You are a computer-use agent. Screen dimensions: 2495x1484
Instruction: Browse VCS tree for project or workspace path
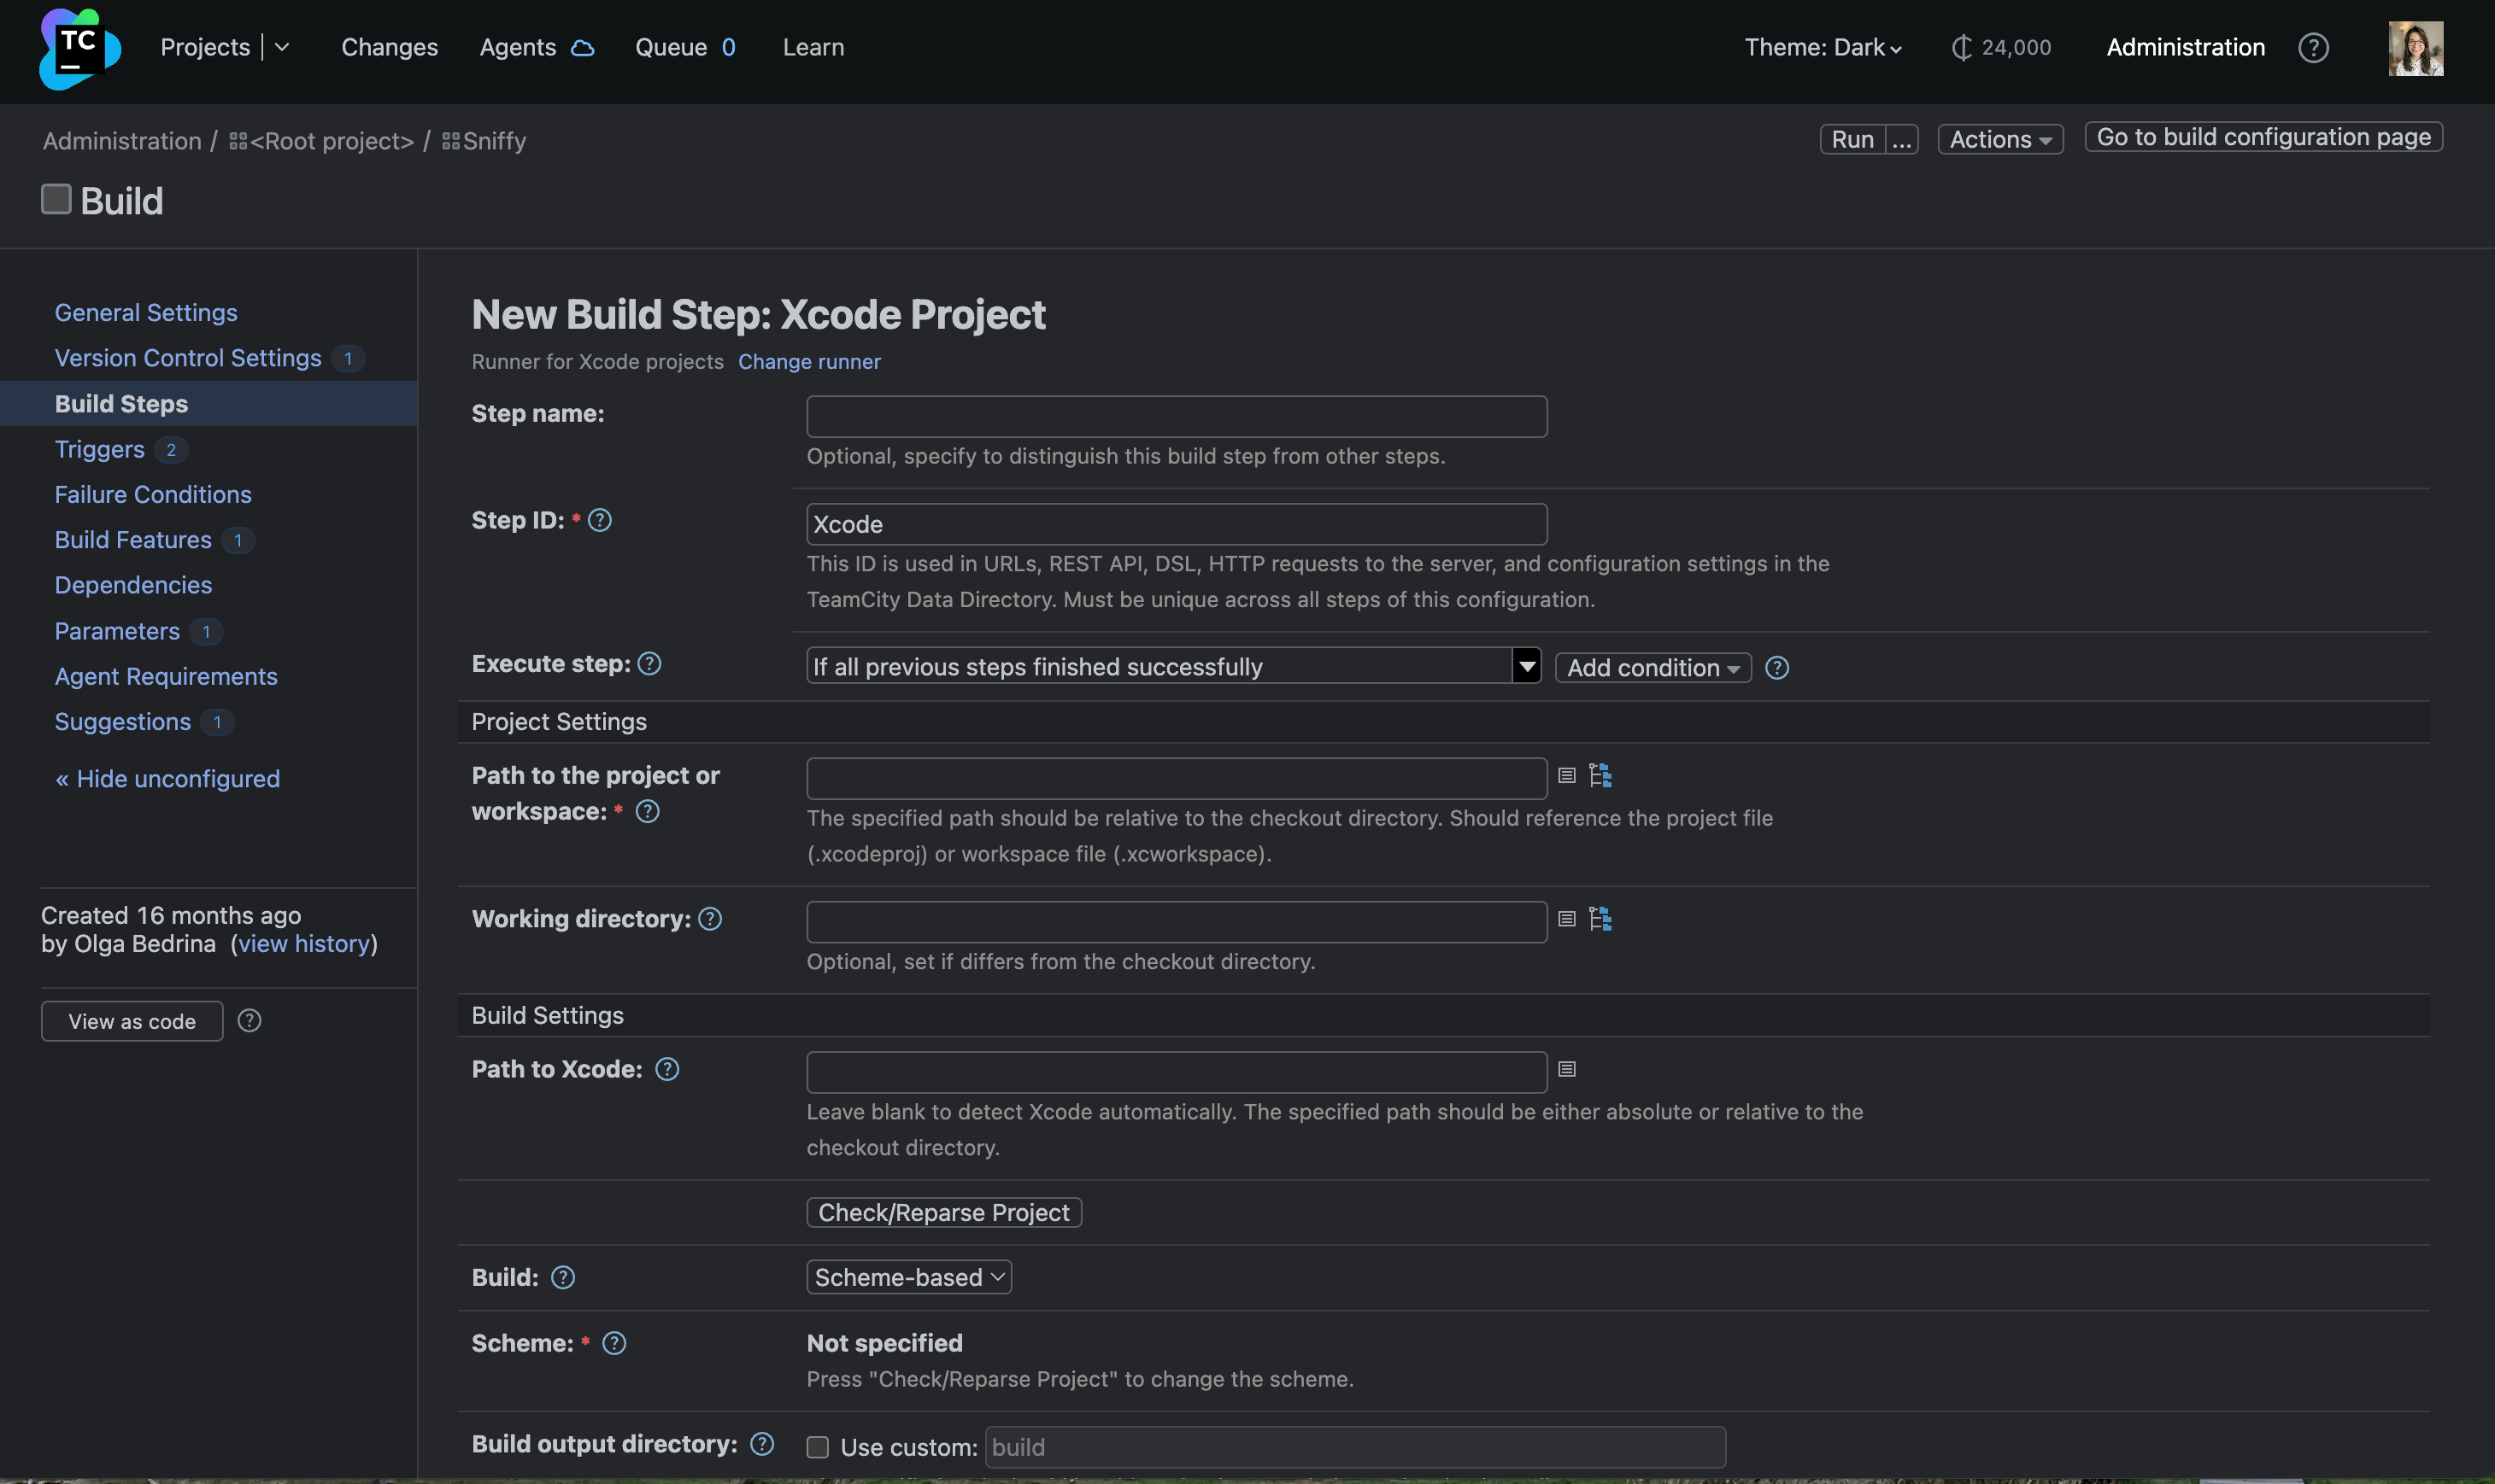click(1599, 775)
